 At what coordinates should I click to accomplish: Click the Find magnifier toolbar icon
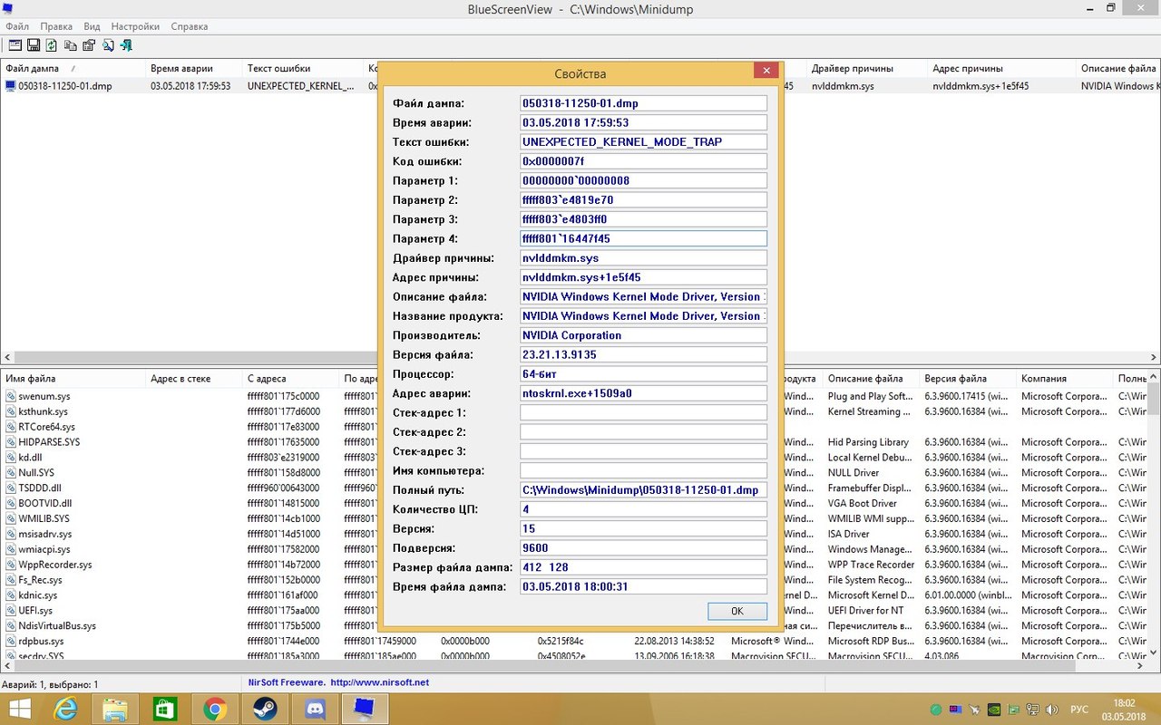click(108, 45)
